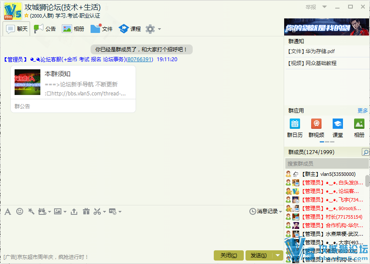Open the font settings (A) tool
The width and height of the screenshot is (370, 264).
click(x=8, y=211)
